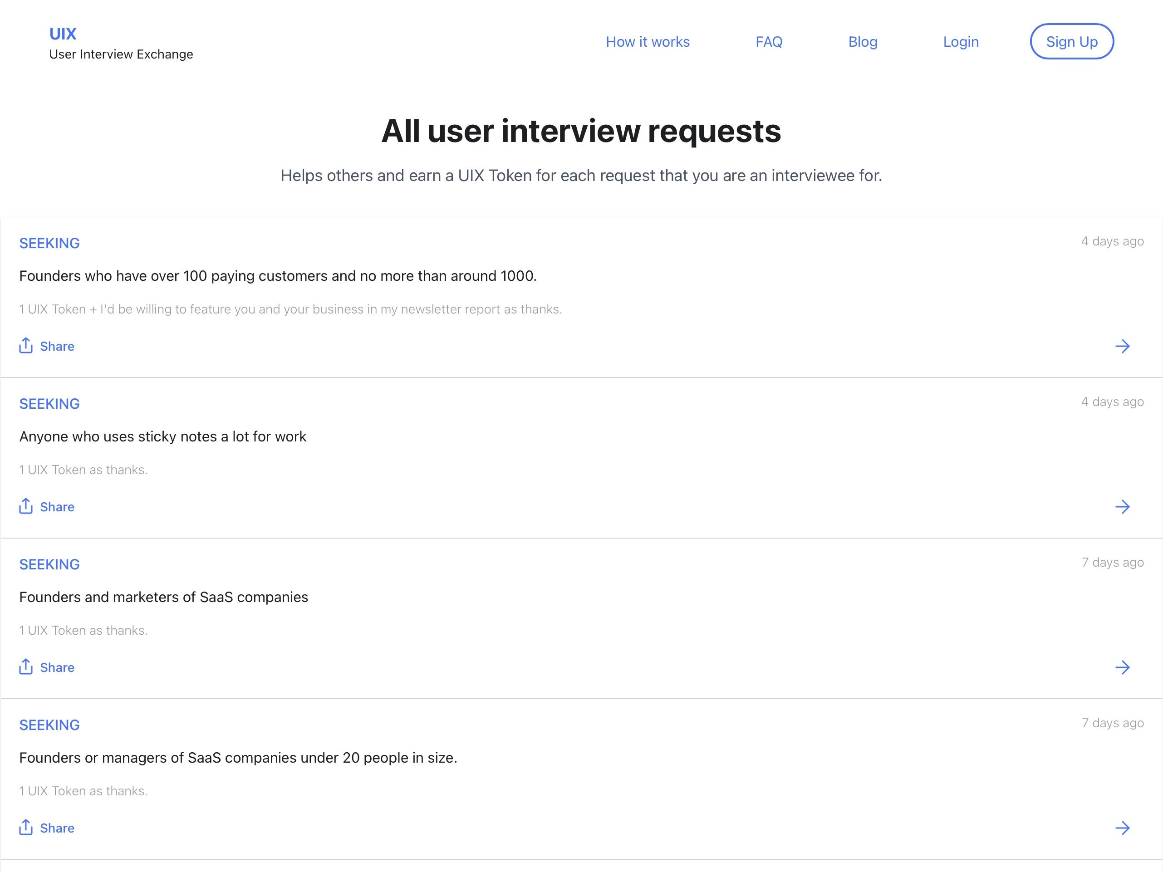This screenshot has height=872, width=1163.
Task: Click share icon for Founders and marketers request
Action: 26,667
